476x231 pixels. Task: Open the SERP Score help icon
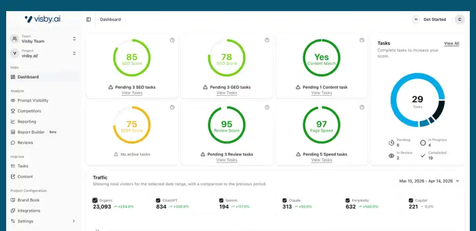(x=172, y=107)
